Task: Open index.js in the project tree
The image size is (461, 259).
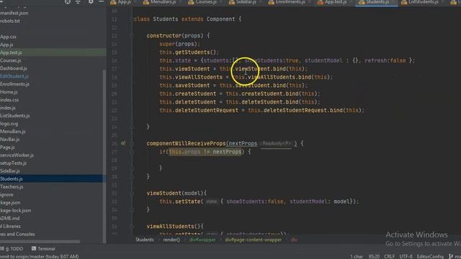Action: (8, 107)
